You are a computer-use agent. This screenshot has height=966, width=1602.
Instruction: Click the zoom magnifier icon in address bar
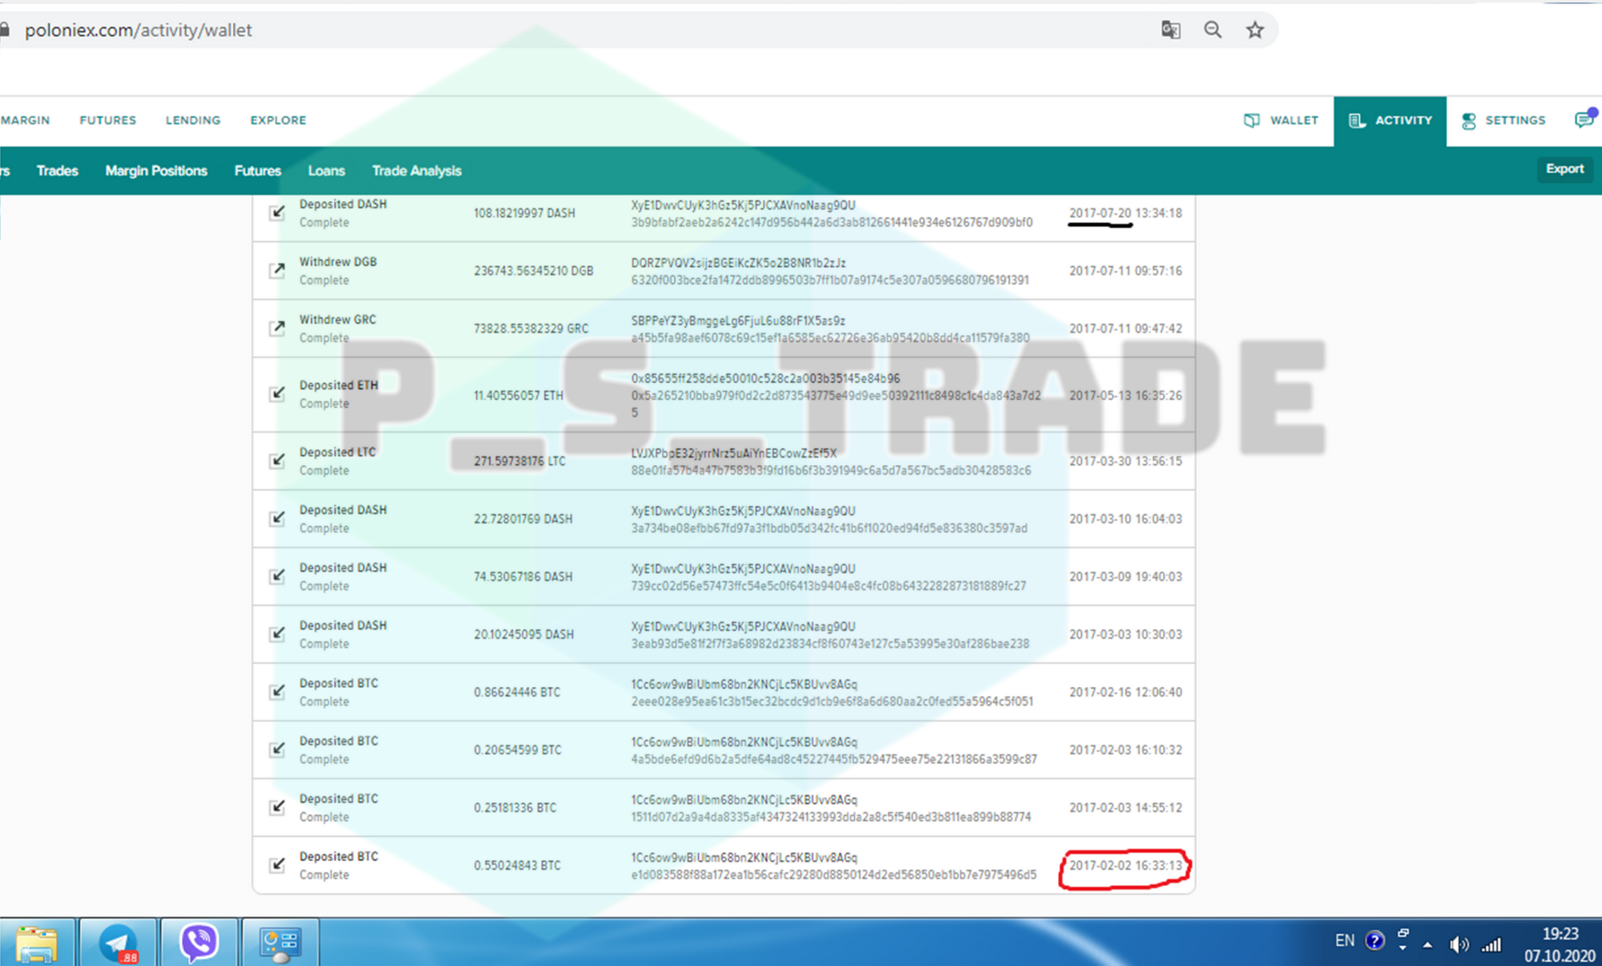pos(1213,30)
